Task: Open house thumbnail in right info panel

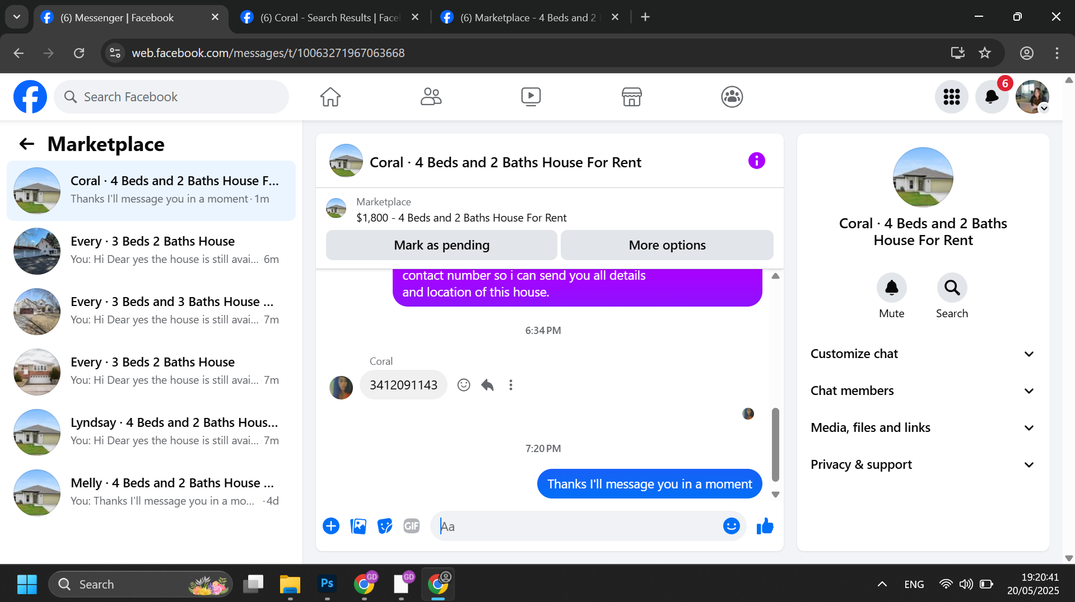Action: 923,177
